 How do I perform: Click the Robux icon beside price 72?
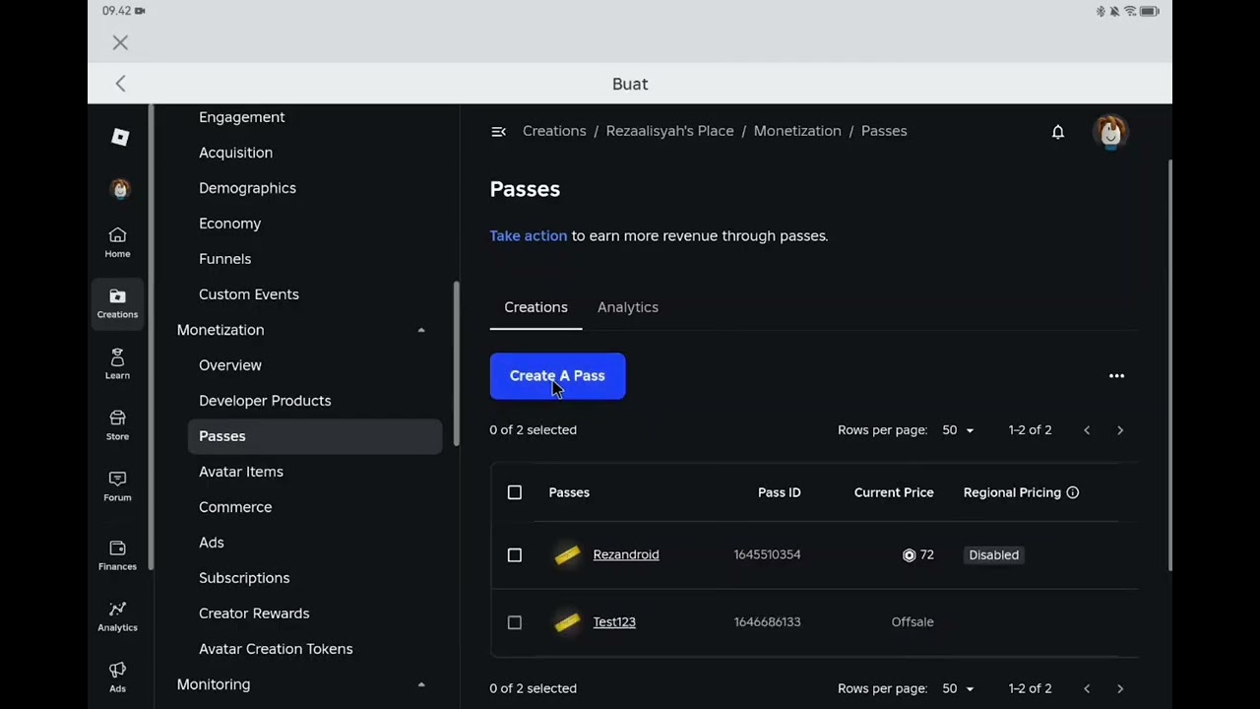909,555
